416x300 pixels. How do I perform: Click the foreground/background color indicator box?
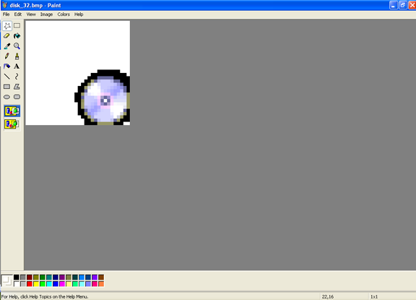pos(7,280)
